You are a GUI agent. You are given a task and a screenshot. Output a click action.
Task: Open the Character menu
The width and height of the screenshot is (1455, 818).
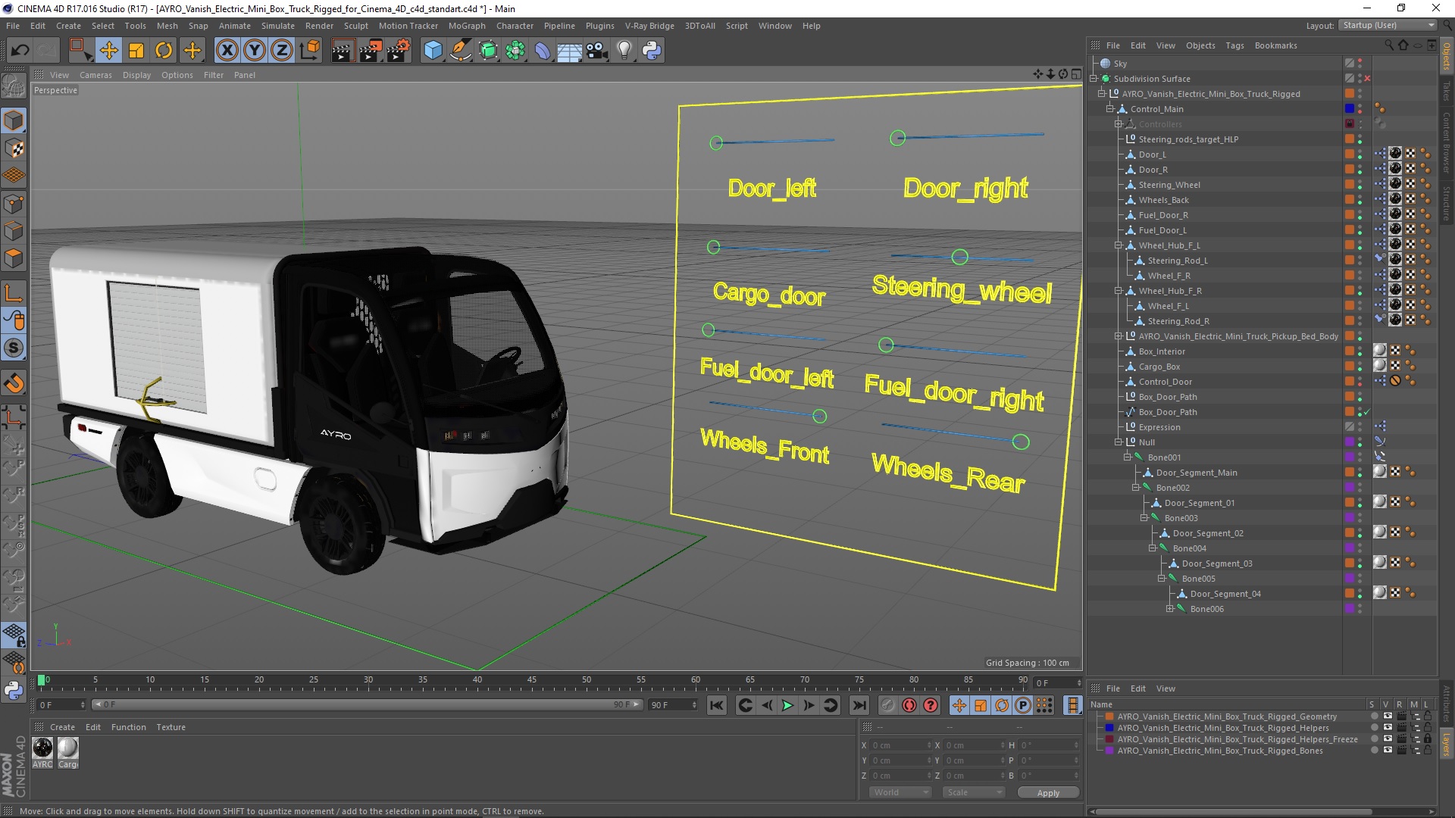click(x=515, y=26)
